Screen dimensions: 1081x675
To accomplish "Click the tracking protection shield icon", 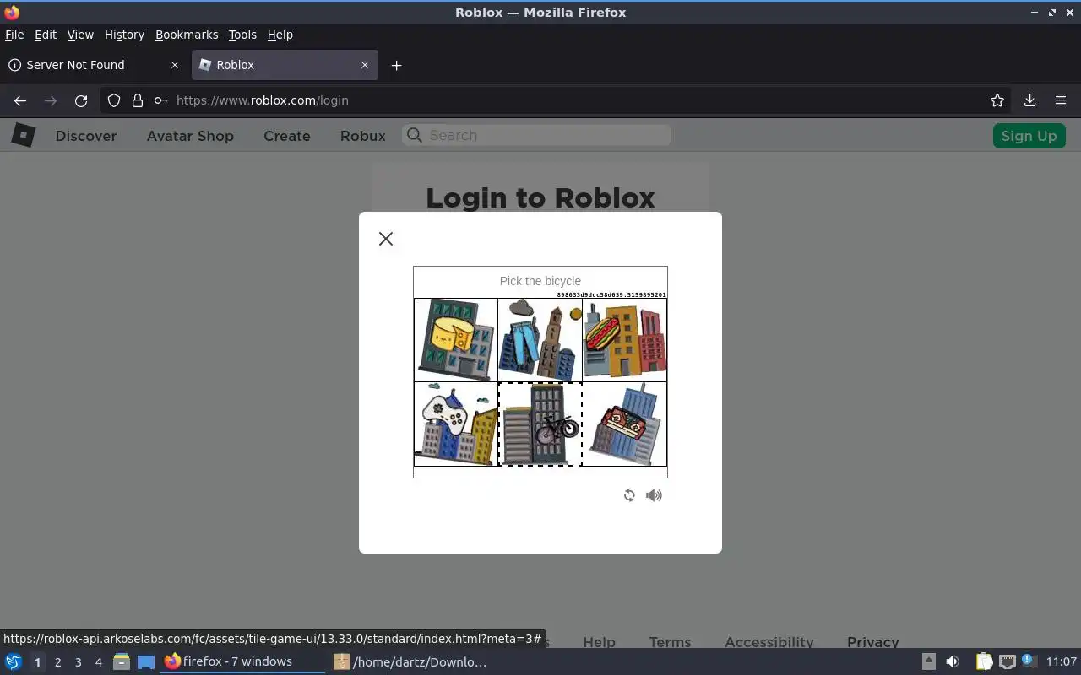I will [114, 100].
